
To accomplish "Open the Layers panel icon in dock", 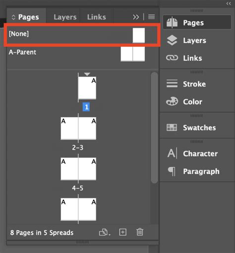I will (172, 40).
